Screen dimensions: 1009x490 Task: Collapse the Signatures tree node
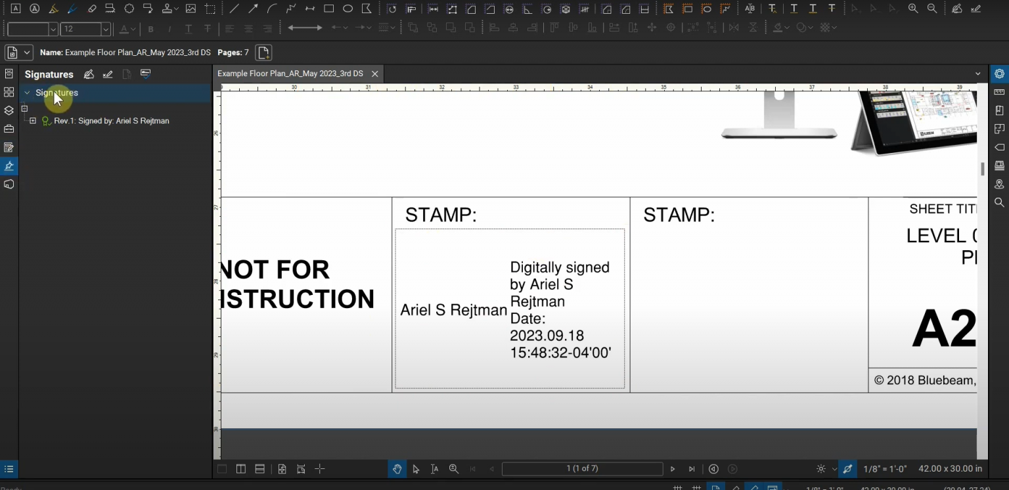pos(26,93)
